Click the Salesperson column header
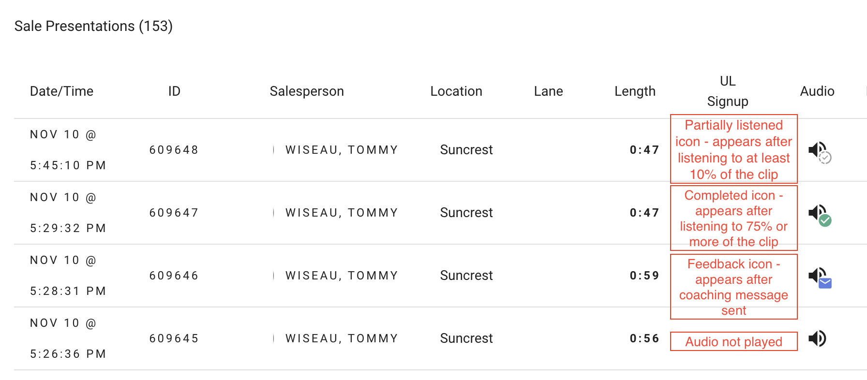The width and height of the screenshot is (867, 380). tap(307, 91)
